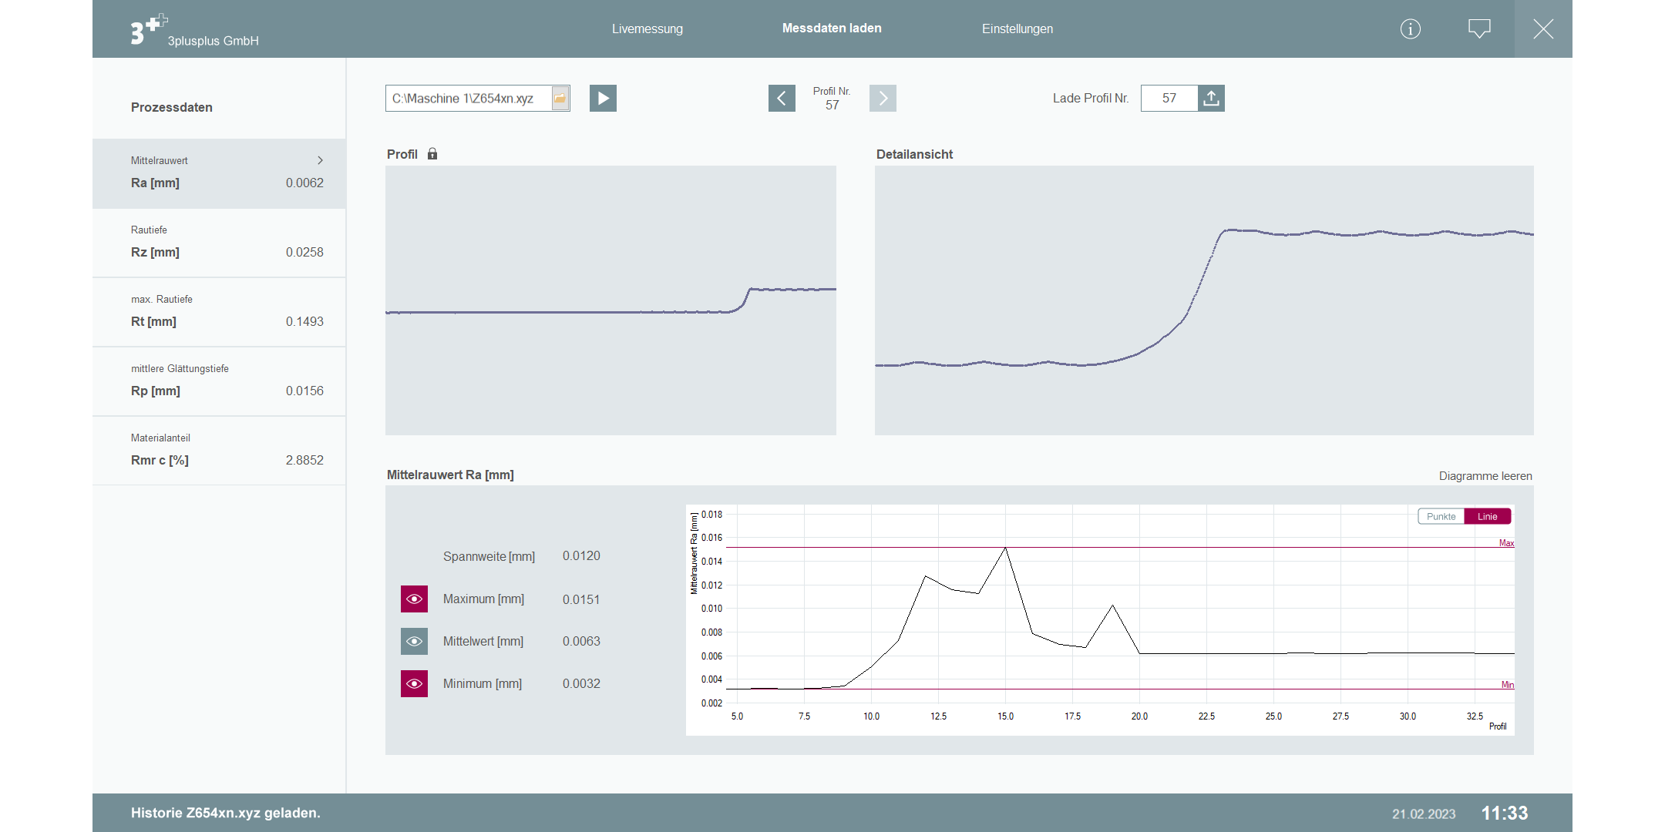Click inside the Profil chart area
Image resolution: width=1665 pixels, height=832 pixels.
(610, 300)
